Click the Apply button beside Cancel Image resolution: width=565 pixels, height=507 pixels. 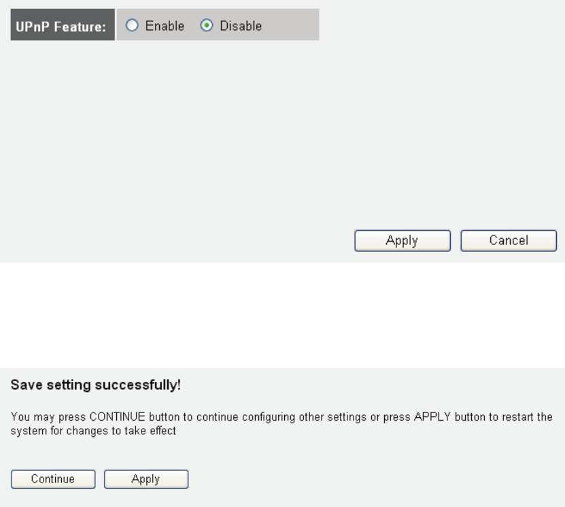click(403, 240)
